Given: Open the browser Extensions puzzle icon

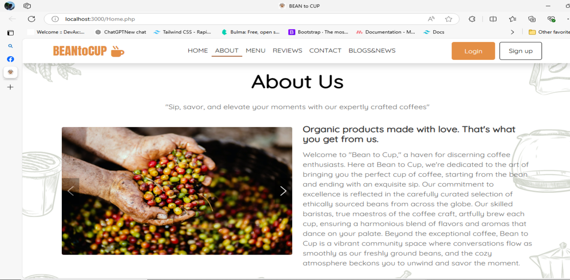Looking at the screenshot, I should click(x=472, y=19).
